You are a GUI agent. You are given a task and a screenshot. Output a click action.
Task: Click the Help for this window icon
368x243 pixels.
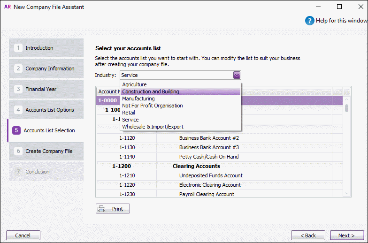pyautogui.click(x=309, y=21)
